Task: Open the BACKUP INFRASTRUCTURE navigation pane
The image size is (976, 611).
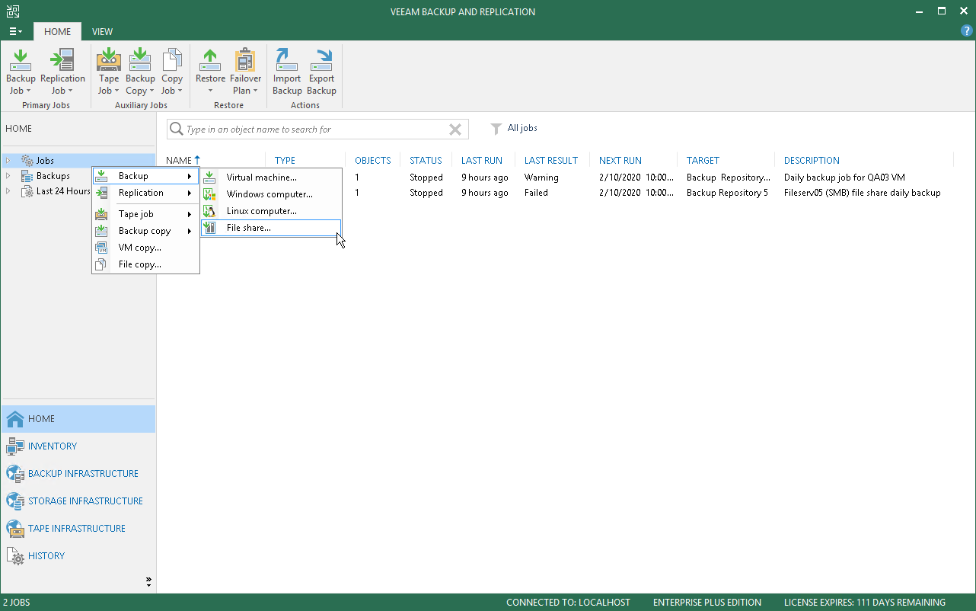Action: (78, 474)
